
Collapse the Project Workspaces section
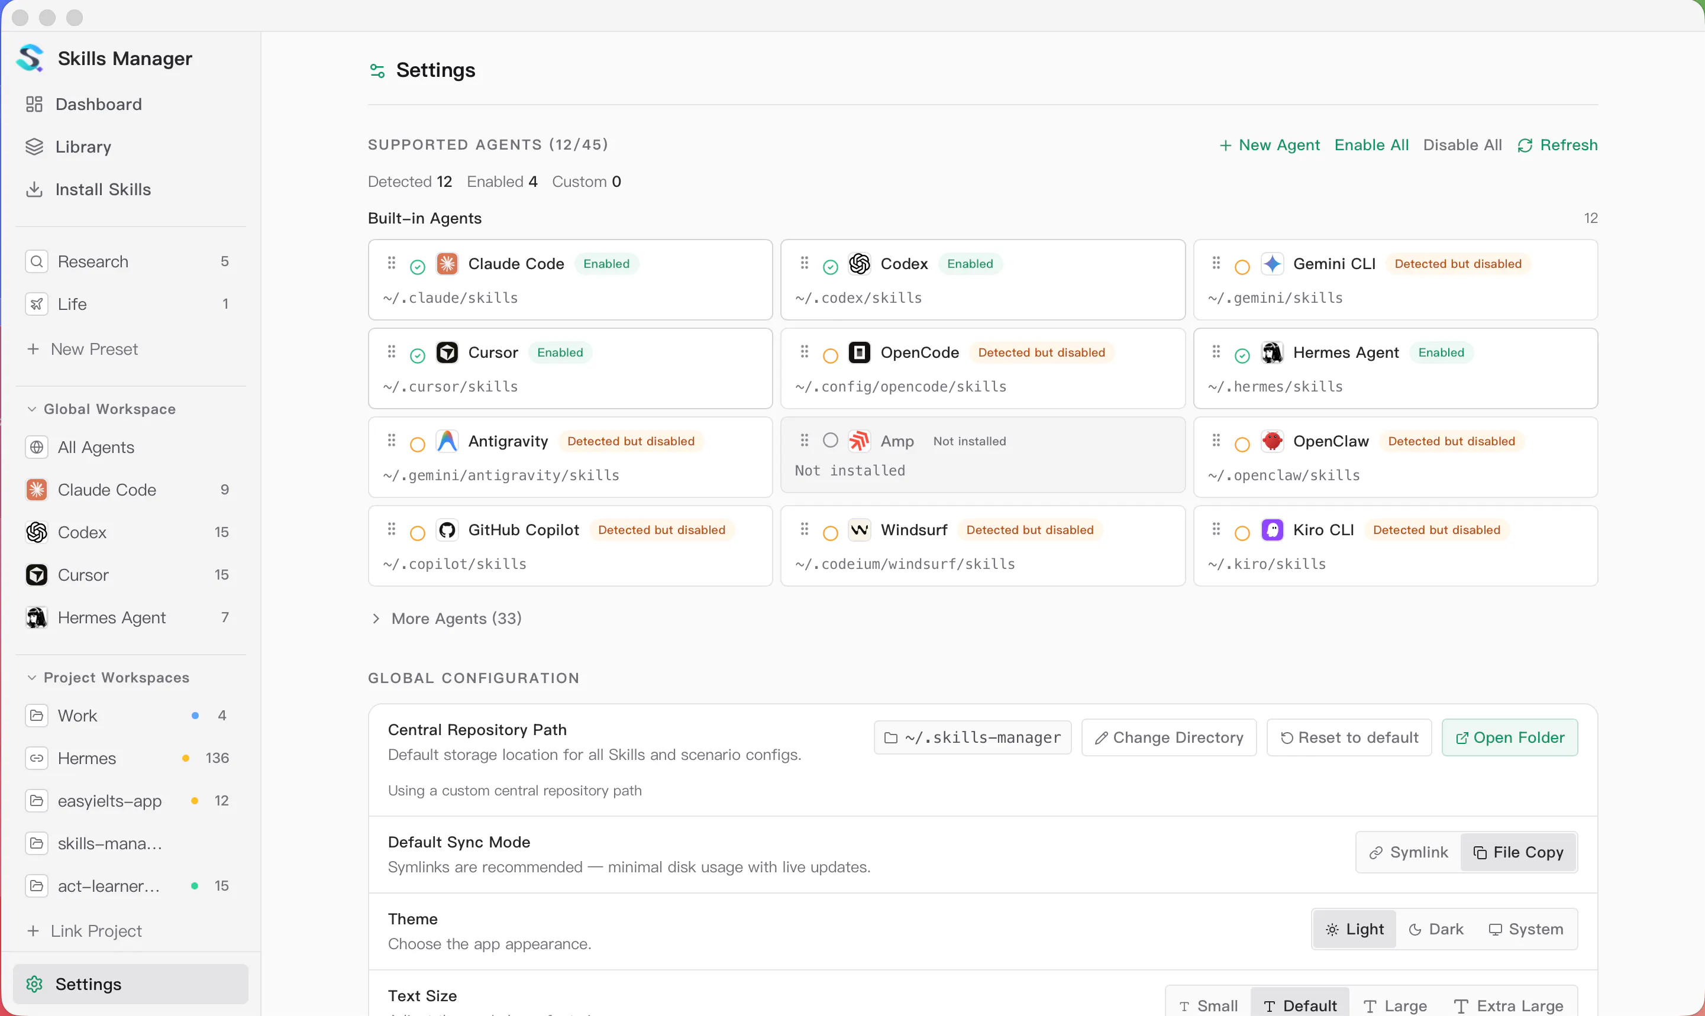pos(108,677)
